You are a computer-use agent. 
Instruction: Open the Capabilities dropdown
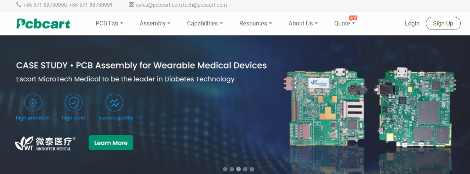tap(205, 23)
